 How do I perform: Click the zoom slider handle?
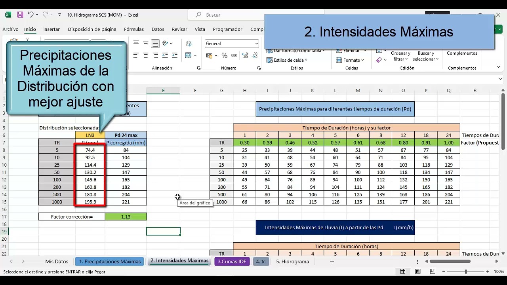tap(466, 272)
